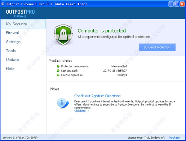The height and width of the screenshot is (141, 186).
Task: Click the OUTPOSTPRO FIREWALL logo
Action: click(20, 13)
